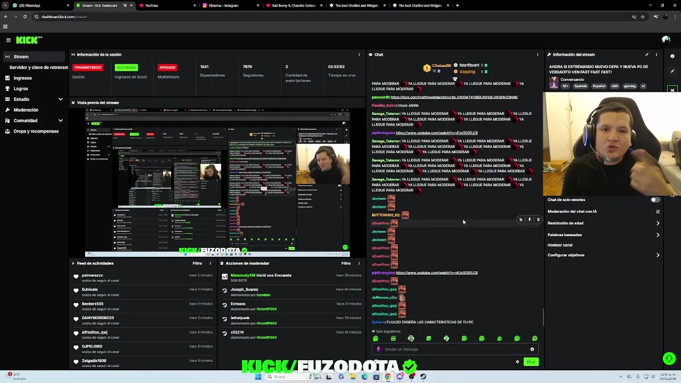This screenshot has height=383, width=681.
Task: Pin the hovered chat message
Action: point(529,220)
